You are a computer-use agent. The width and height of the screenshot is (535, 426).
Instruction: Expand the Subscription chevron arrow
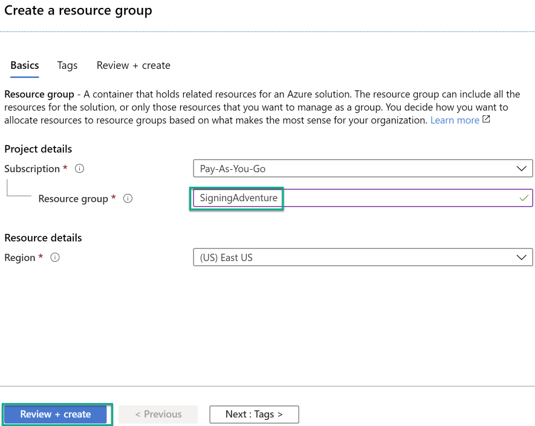[x=522, y=169]
